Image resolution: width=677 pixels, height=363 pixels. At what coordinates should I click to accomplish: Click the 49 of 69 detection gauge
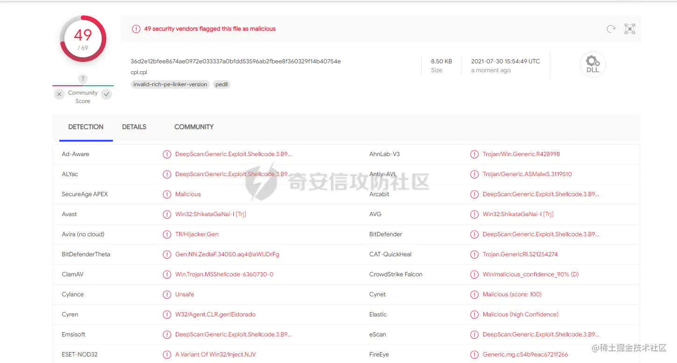83,39
